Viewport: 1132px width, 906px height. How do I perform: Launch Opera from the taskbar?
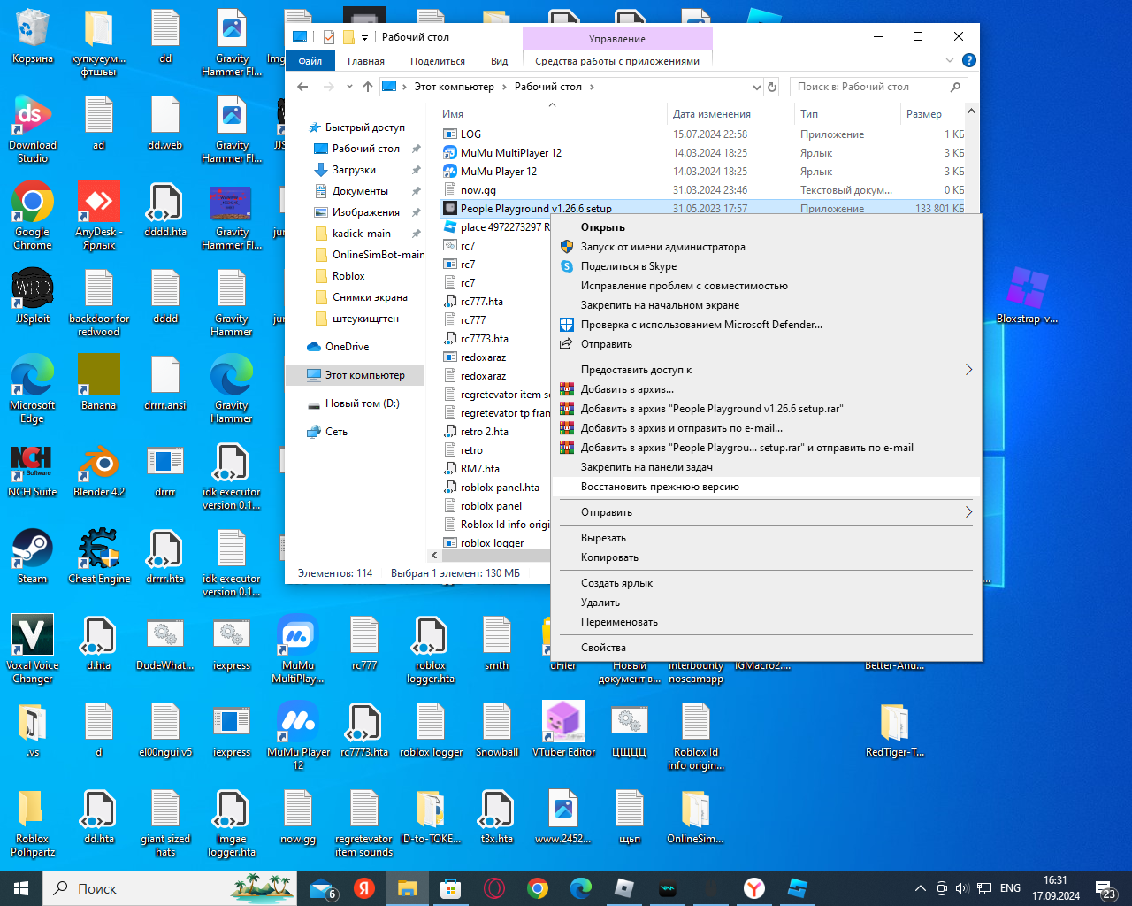coord(494,888)
